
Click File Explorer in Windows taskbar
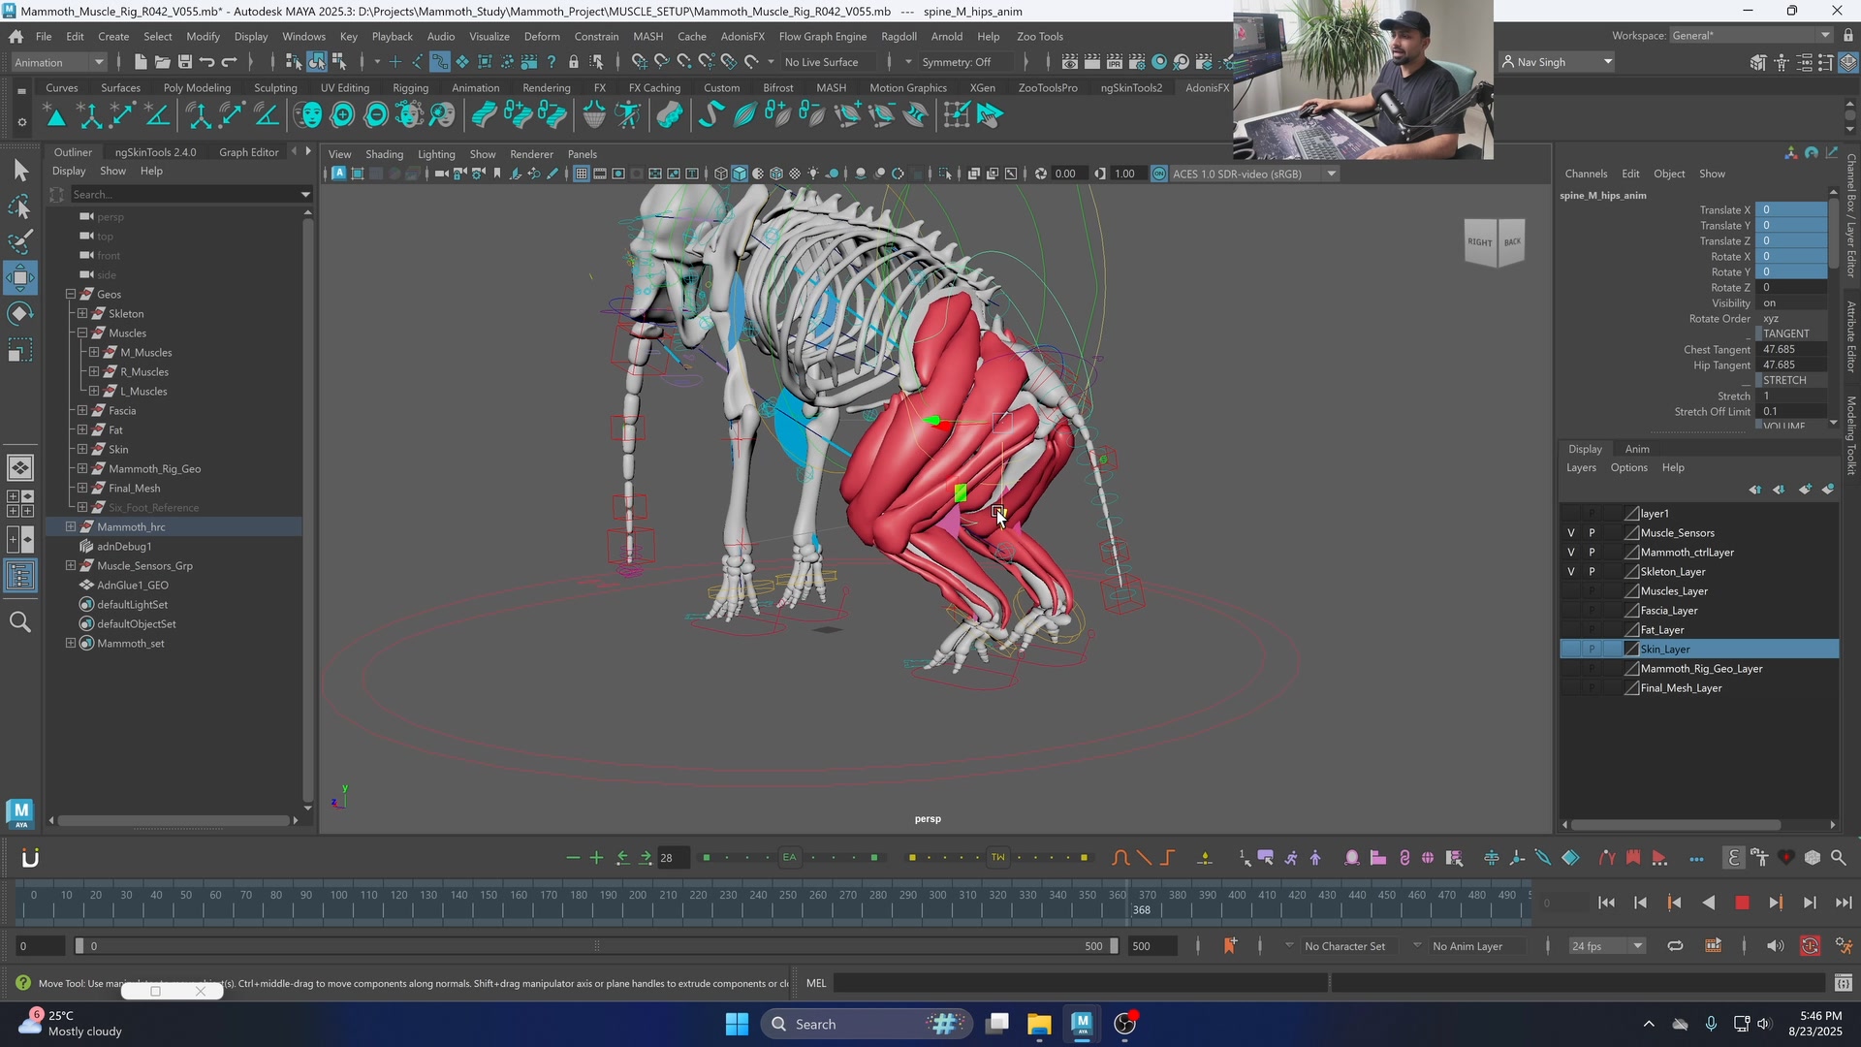point(1039,1024)
